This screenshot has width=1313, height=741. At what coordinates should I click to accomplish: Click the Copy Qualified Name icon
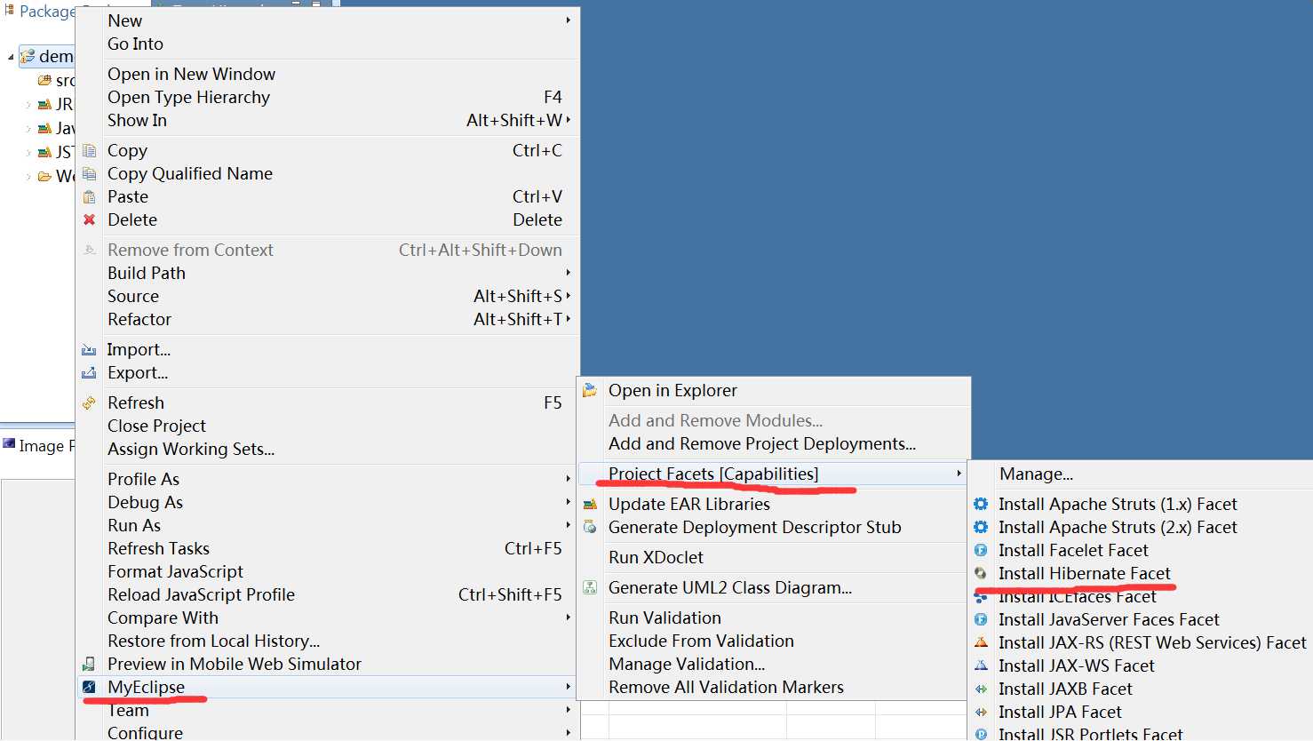(89, 173)
